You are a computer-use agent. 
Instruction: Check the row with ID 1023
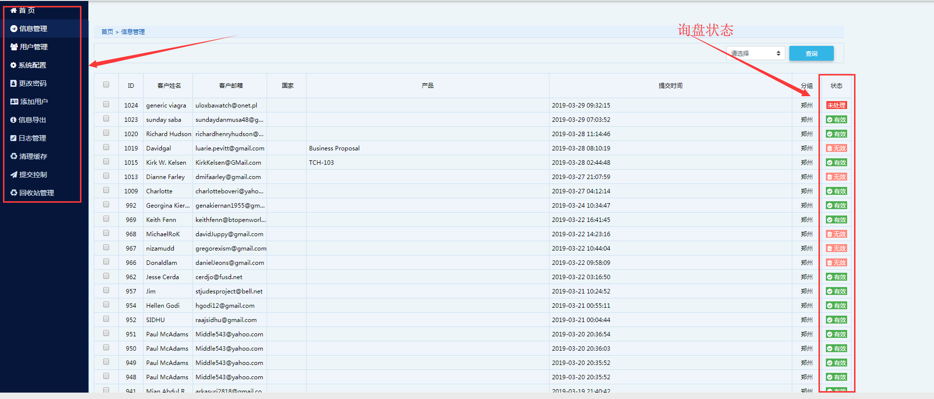point(106,118)
